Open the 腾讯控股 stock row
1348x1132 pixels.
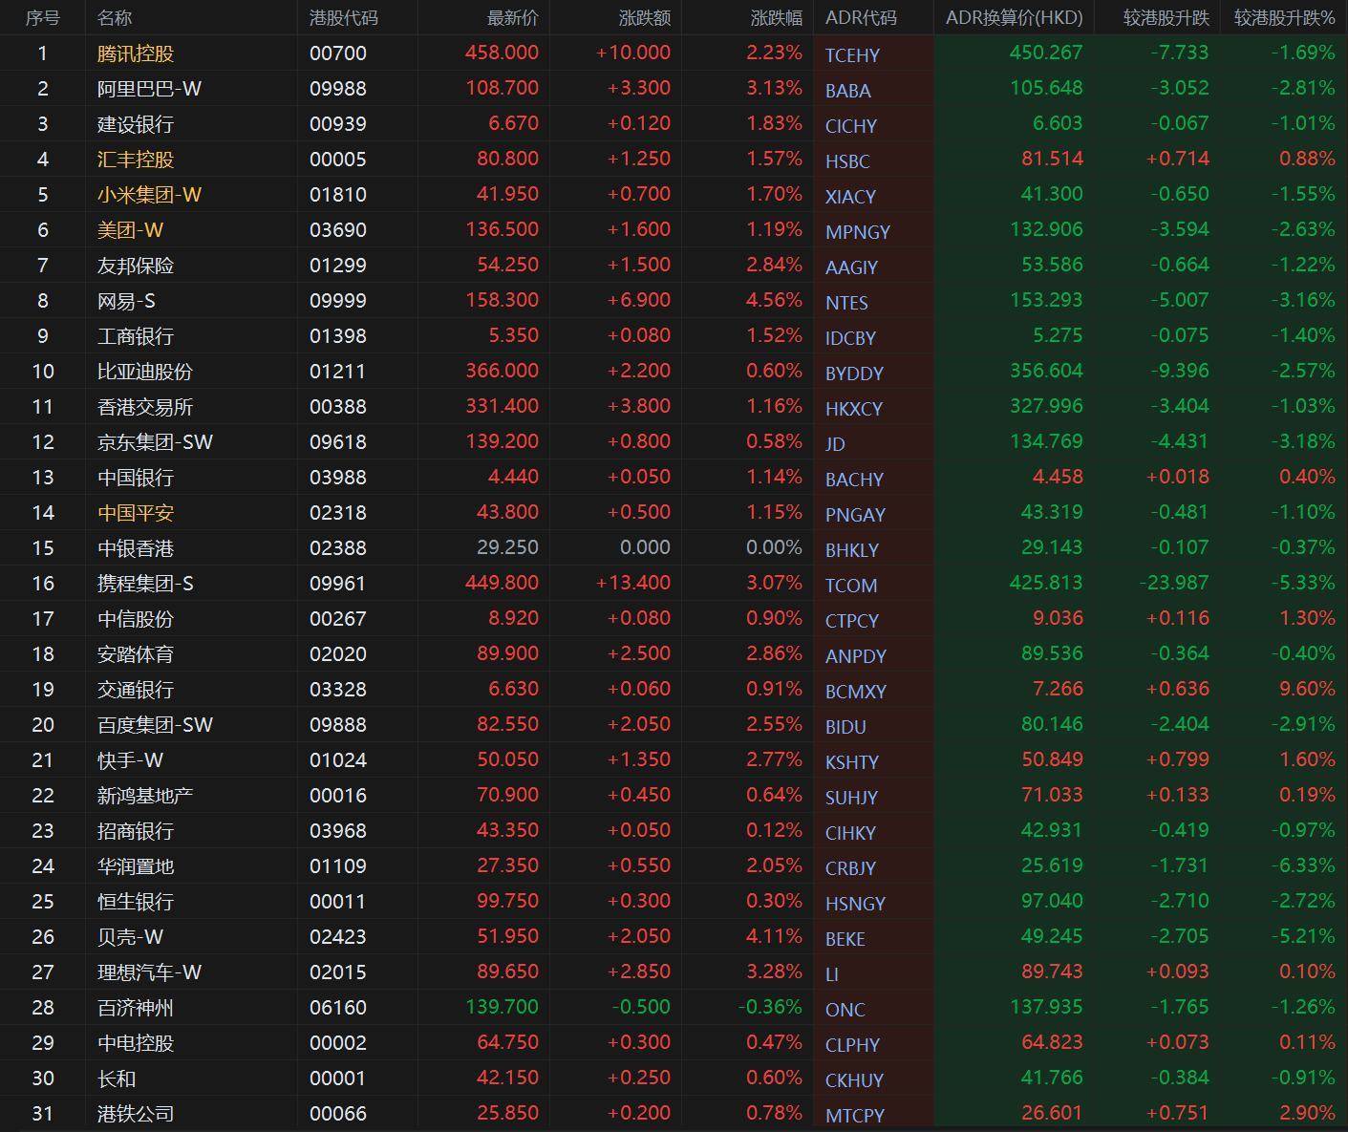(136, 53)
